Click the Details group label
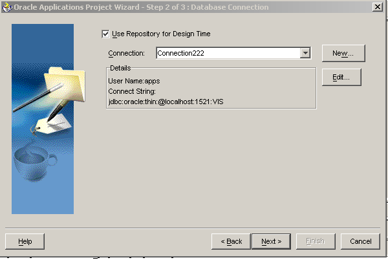This screenshot has height=260, width=388. tap(120, 68)
